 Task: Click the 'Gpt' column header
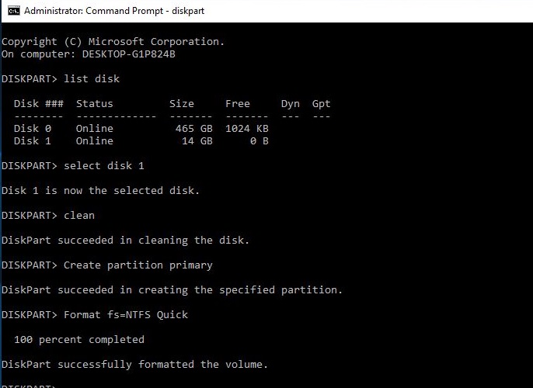click(x=321, y=104)
